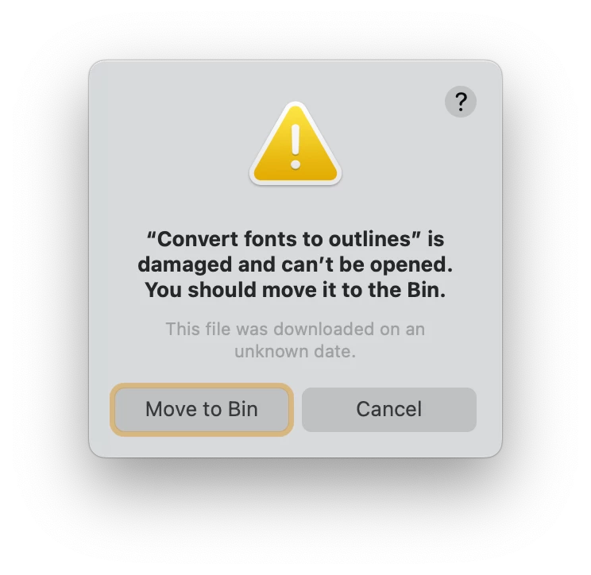Screen dimensions: 591x575
Task: Choose the highlighted Move to Bin button
Action: click(x=202, y=410)
